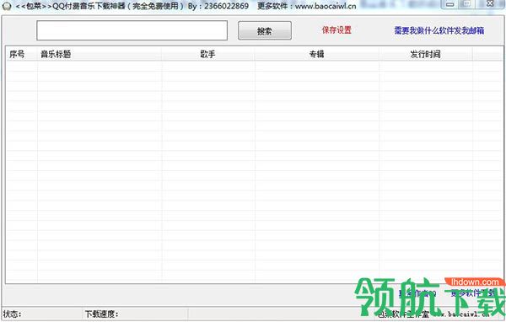Close the QQ music downloader window
This screenshot has height=322, width=506.
[490, 4]
